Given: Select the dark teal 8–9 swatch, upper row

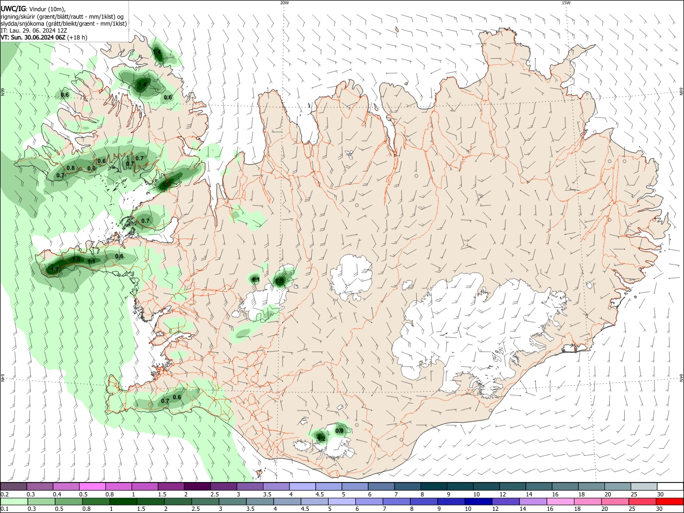Looking at the screenshot, I should click(x=434, y=487).
